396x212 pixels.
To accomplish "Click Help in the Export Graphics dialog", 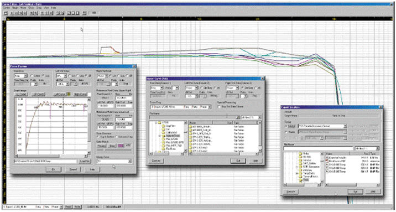I will (373, 192).
